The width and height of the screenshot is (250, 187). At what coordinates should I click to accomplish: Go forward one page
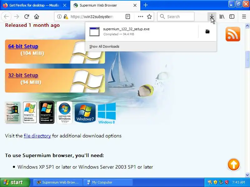(17, 17)
